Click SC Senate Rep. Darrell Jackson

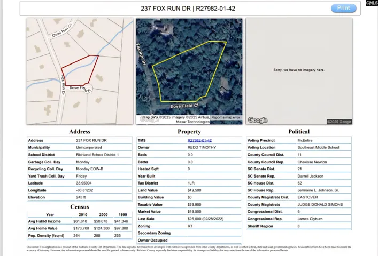(311, 176)
